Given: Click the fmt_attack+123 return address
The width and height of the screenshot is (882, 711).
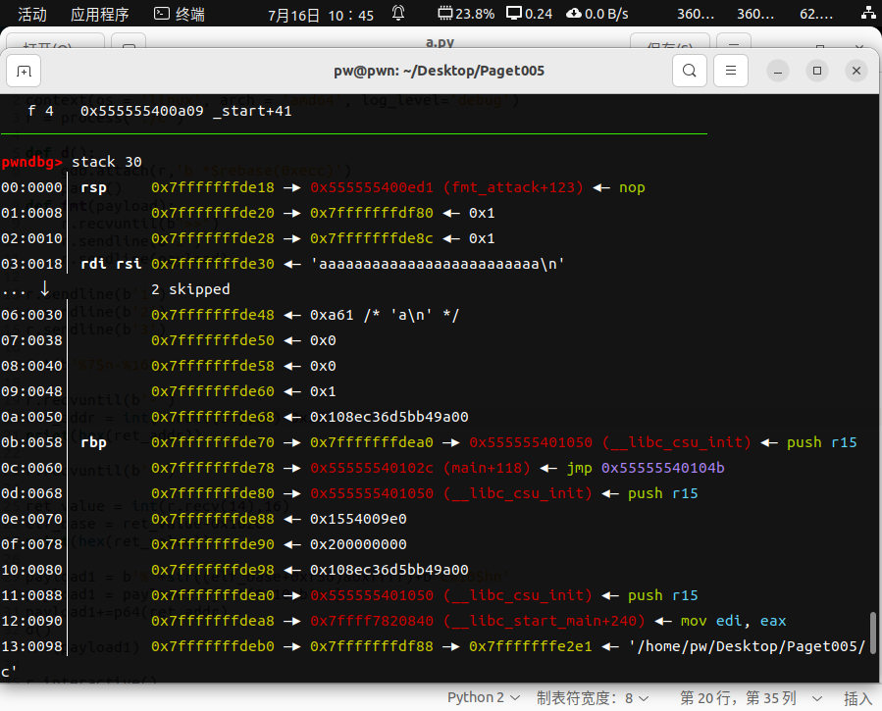Looking at the screenshot, I should coord(446,187).
